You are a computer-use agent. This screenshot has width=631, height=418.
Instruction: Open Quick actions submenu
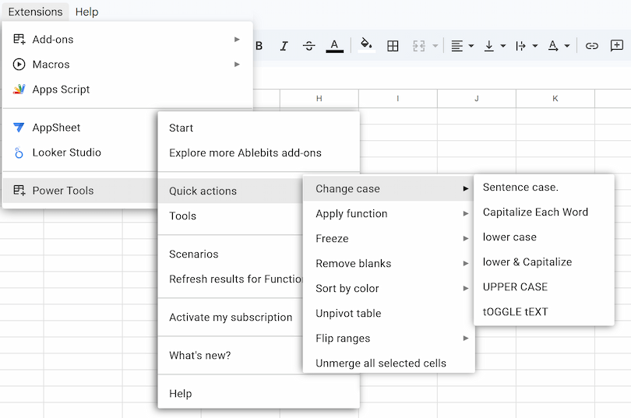(231, 191)
